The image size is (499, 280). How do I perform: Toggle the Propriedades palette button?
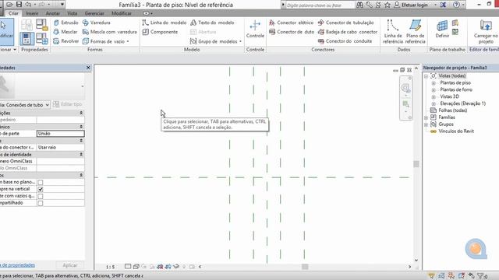pyautogui.click(x=27, y=39)
